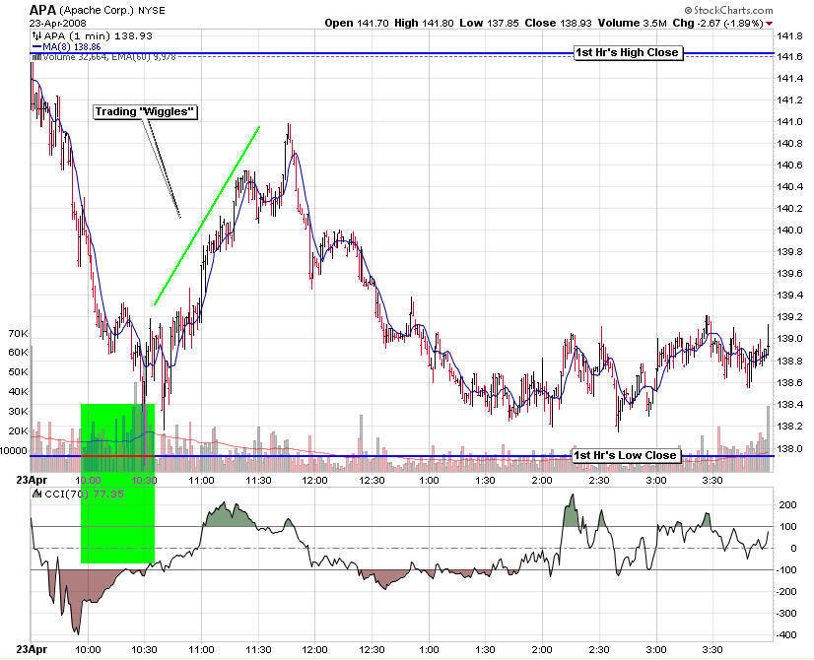
Task: Click the 138.6 price axis label
Action: tap(789, 383)
